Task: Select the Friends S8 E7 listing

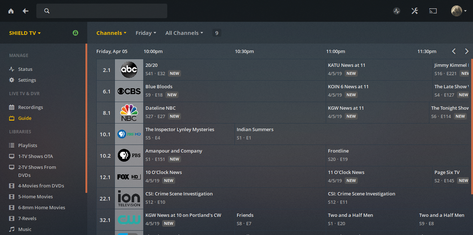Action: [280, 220]
